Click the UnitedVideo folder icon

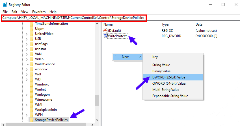[x=31, y=34]
